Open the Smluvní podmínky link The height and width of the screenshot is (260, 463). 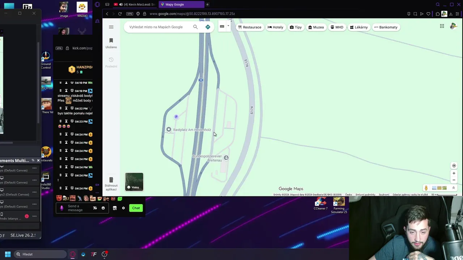[x=365, y=195]
